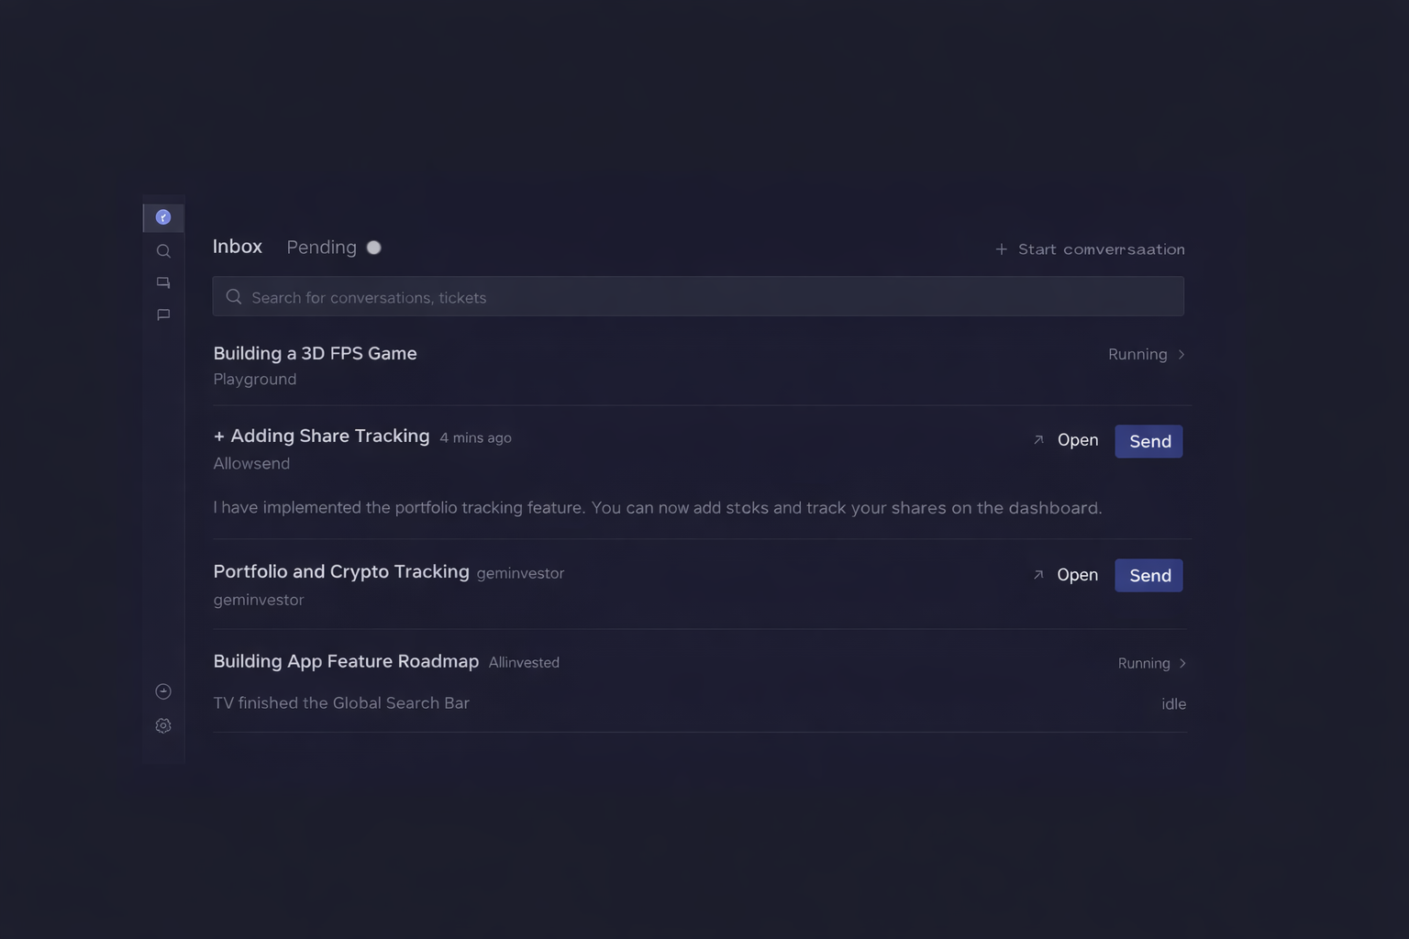Image resolution: width=1409 pixels, height=939 pixels.
Task: Click the rectangular screen icon in sidebar
Action: click(163, 283)
